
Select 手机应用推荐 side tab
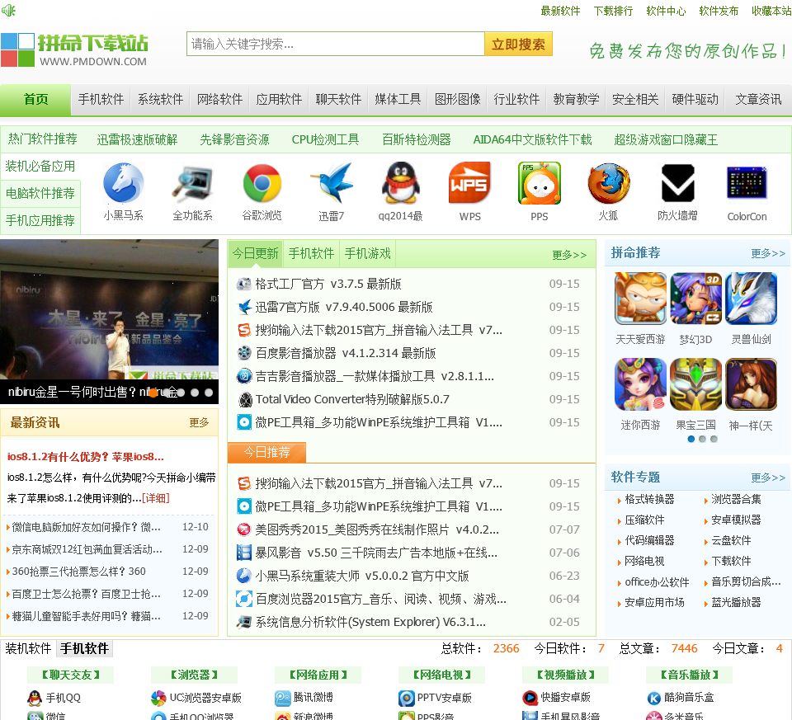coord(40,221)
